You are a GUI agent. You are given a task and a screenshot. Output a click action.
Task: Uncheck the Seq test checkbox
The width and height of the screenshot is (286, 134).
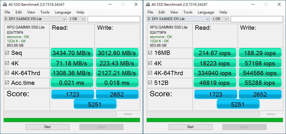click(x=7, y=53)
